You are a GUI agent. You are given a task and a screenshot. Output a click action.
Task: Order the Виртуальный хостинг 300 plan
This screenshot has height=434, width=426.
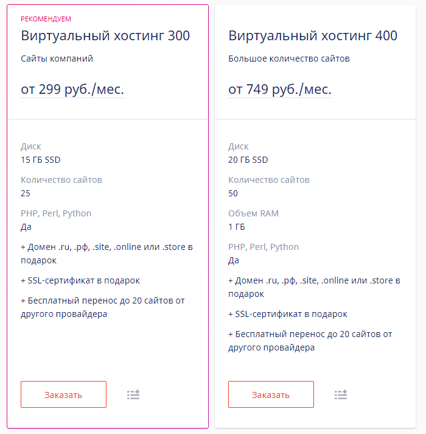(x=63, y=394)
